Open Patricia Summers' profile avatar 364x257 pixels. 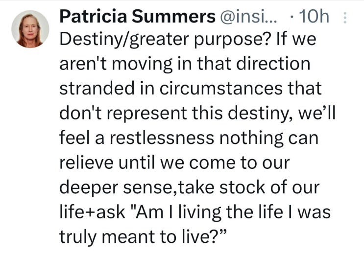pyautogui.click(x=30, y=29)
